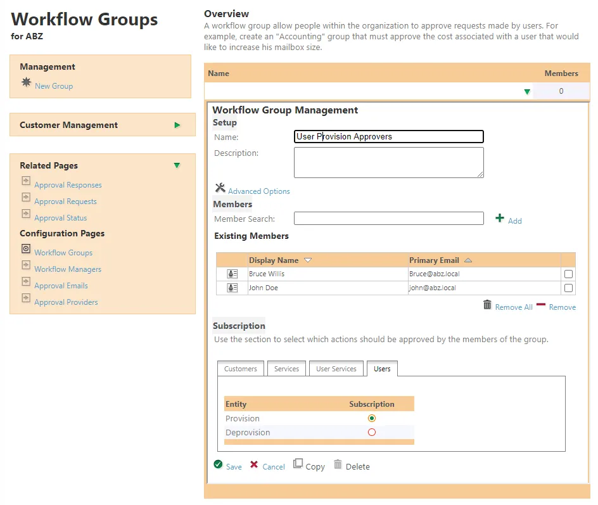
Task: Click the green plus Add icon
Action: point(500,218)
